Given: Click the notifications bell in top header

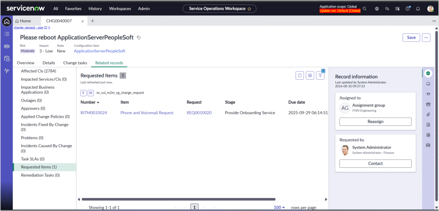Looking at the screenshot, I should click(x=418, y=9).
